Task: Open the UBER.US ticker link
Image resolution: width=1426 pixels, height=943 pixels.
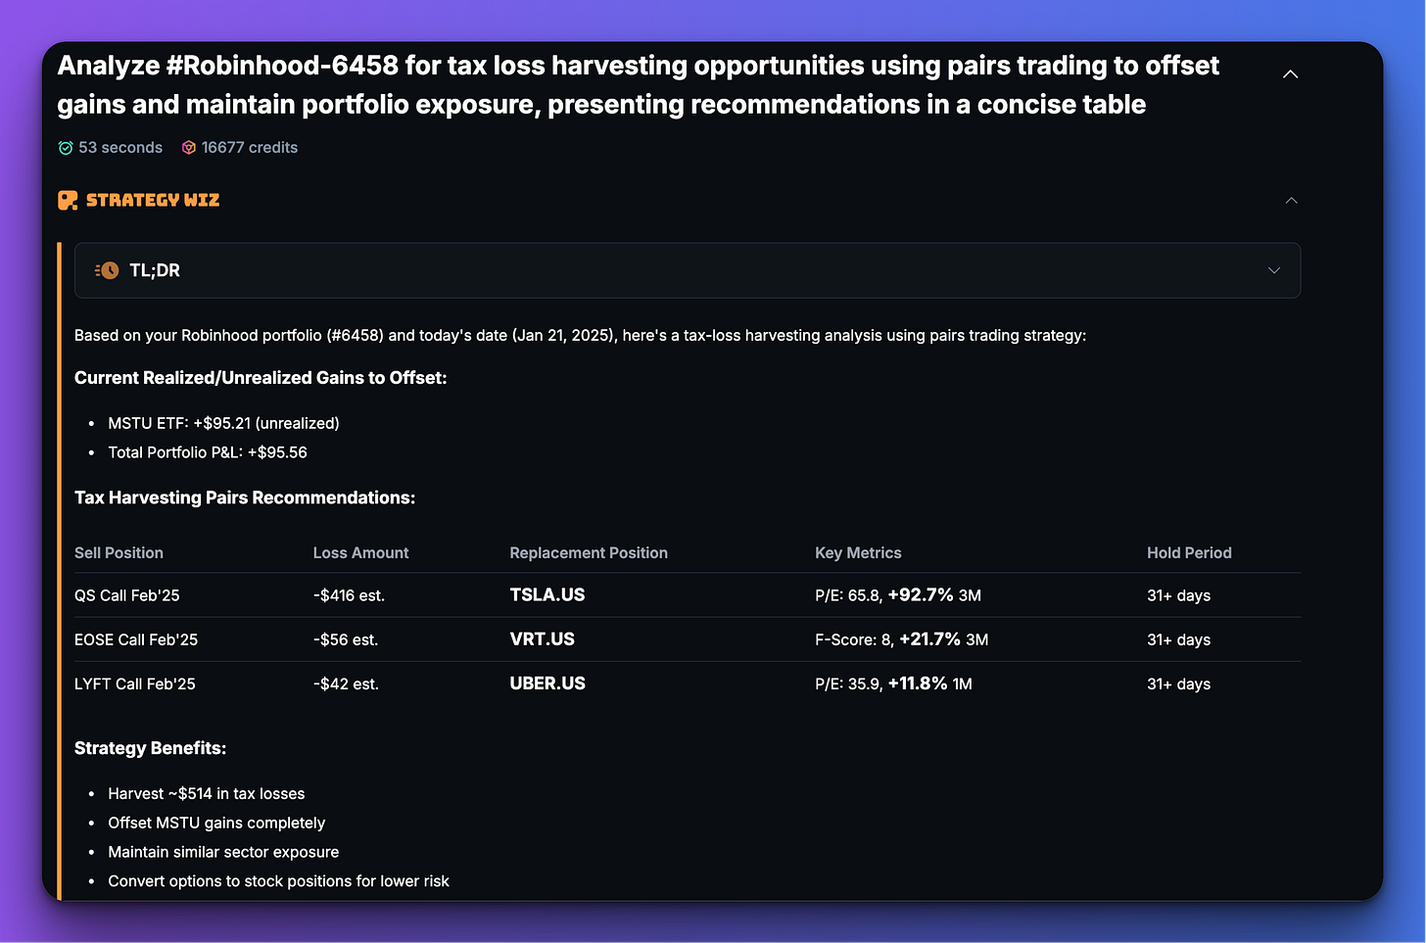Action: click(547, 684)
